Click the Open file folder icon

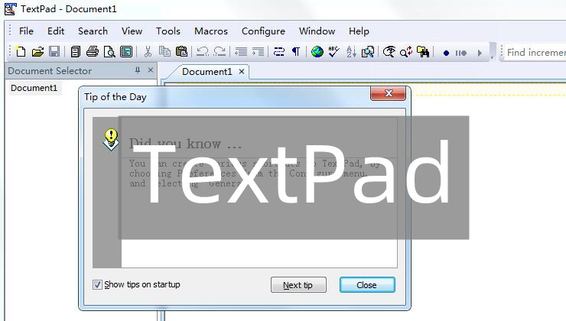[x=37, y=52]
